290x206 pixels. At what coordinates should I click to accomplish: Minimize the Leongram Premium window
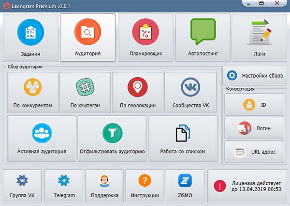coord(249,3)
